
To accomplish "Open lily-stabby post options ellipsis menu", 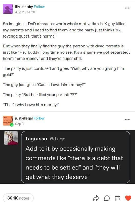I will (x=127, y=8).
